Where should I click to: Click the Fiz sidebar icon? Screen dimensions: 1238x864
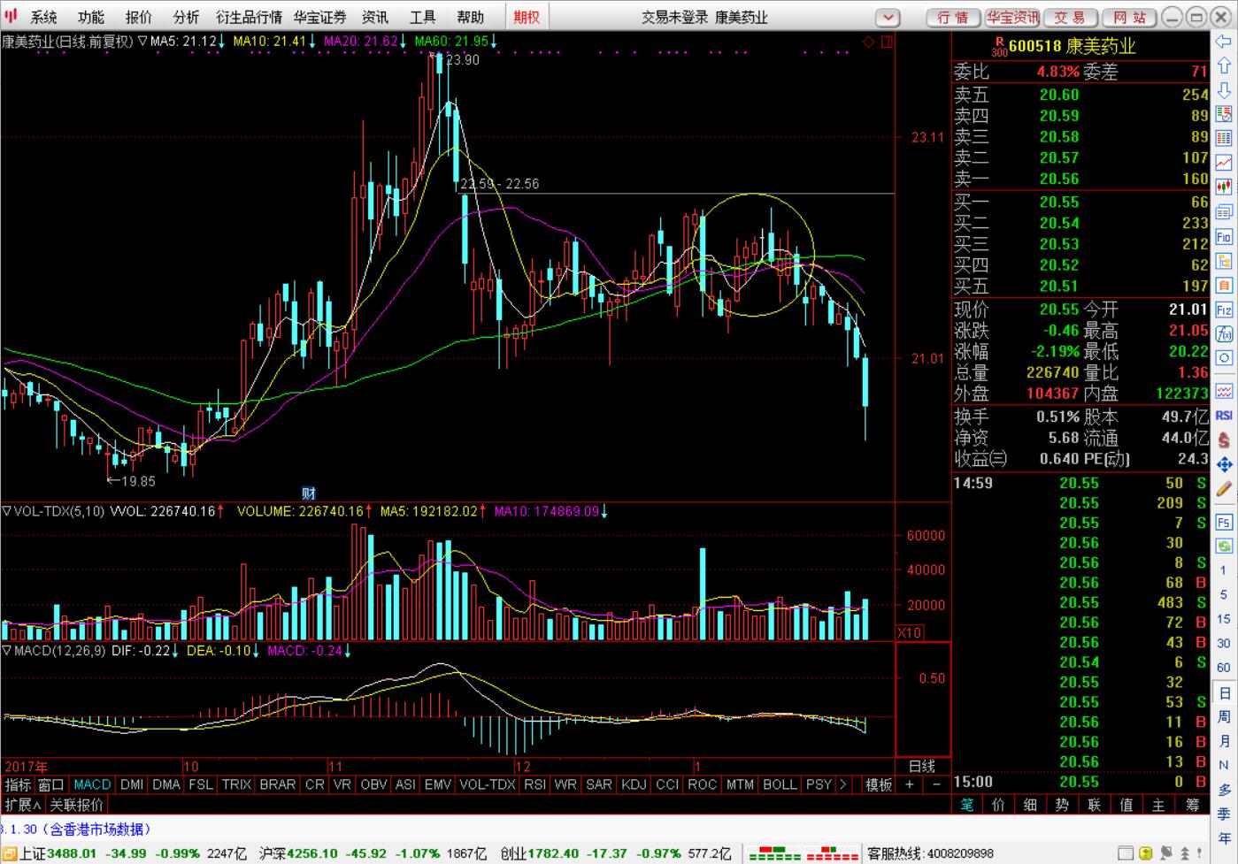pyautogui.click(x=1224, y=310)
